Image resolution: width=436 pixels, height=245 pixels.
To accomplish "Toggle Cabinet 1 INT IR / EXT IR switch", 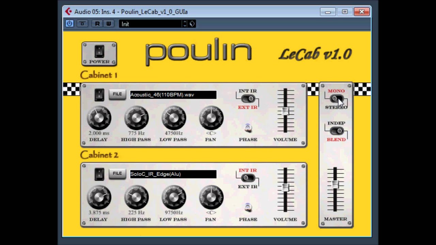I will click(x=248, y=99).
